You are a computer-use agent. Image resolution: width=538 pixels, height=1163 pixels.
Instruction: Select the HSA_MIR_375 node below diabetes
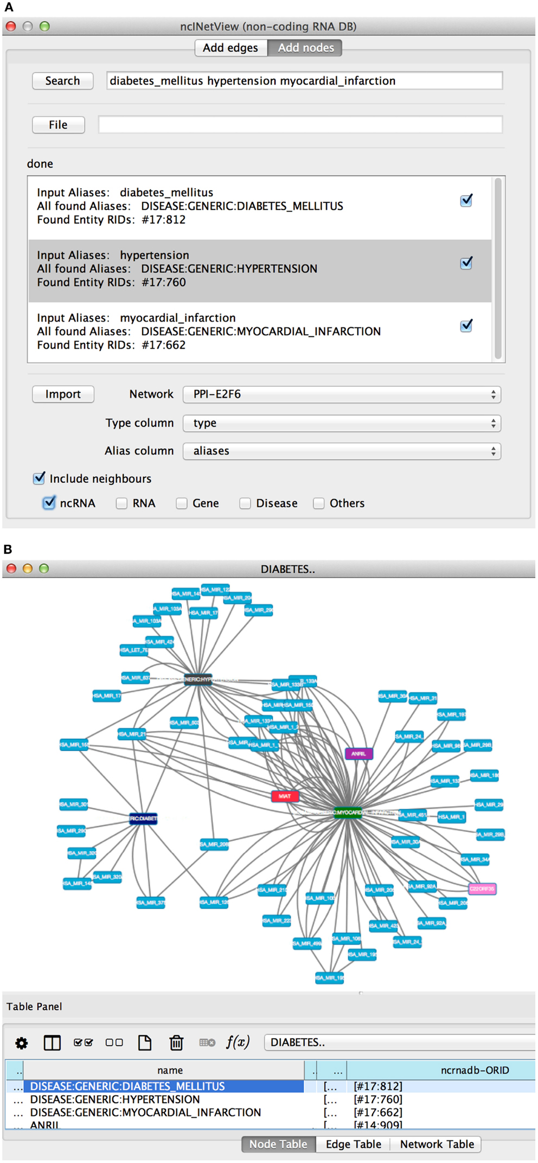(x=151, y=903)
